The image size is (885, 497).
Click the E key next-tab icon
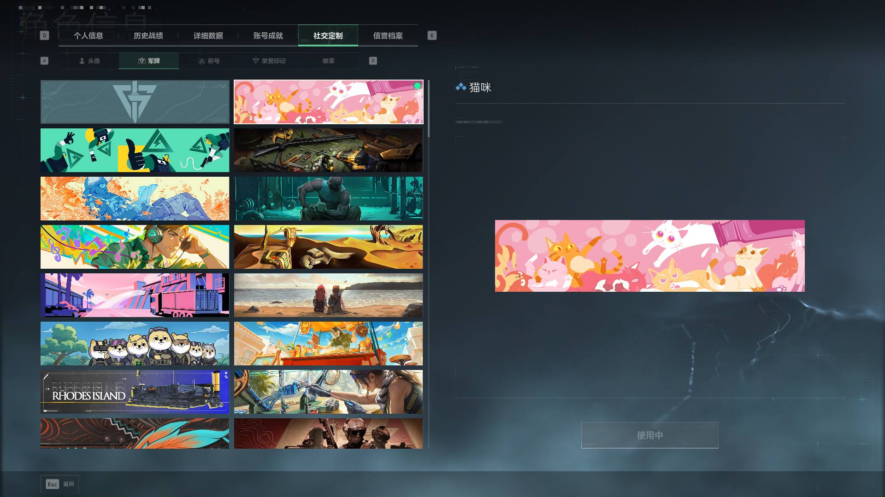pos(432,35)
